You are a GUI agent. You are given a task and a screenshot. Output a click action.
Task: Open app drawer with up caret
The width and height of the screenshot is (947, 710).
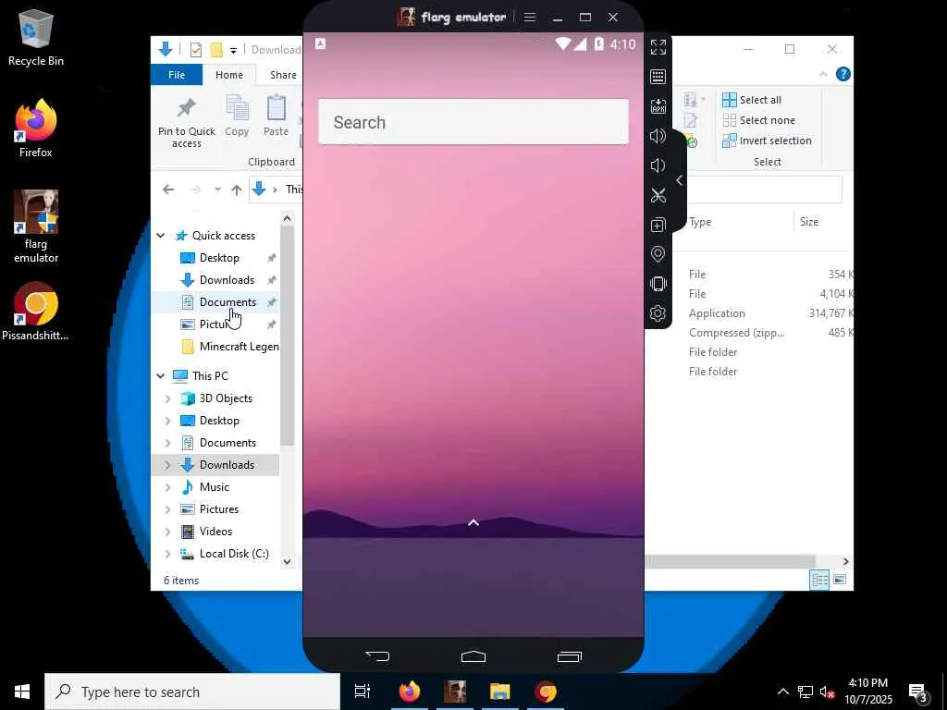coord(473,523)
